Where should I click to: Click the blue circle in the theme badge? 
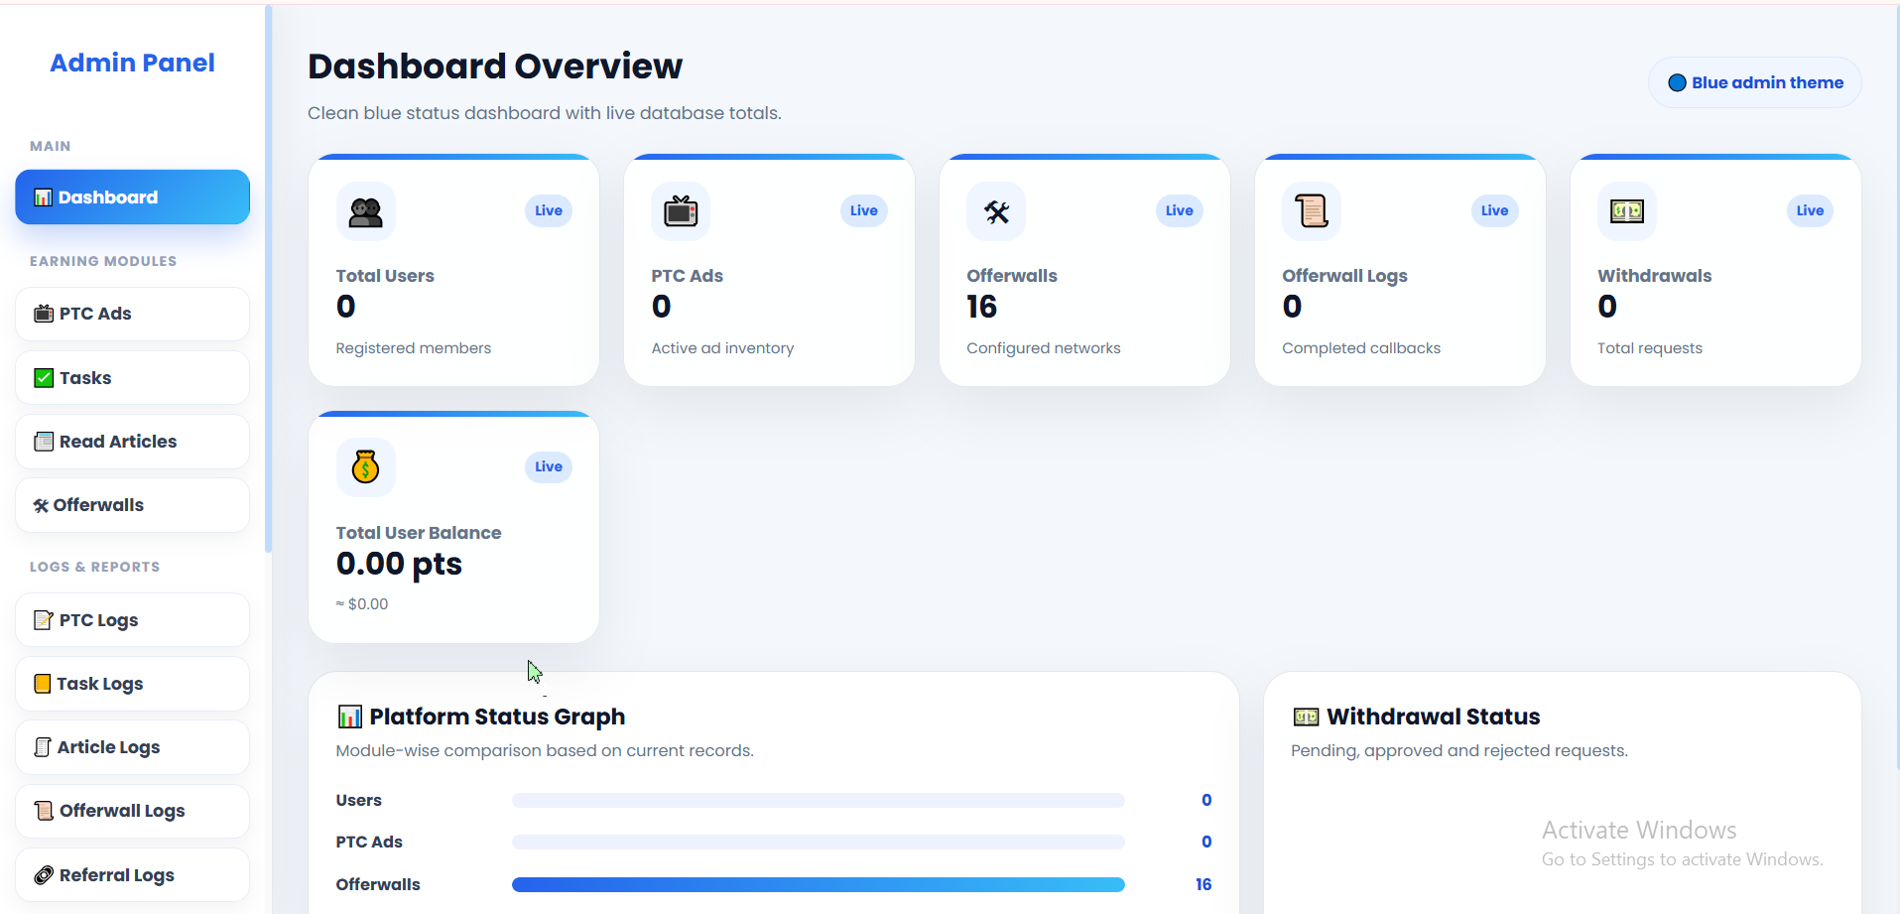1677,83
